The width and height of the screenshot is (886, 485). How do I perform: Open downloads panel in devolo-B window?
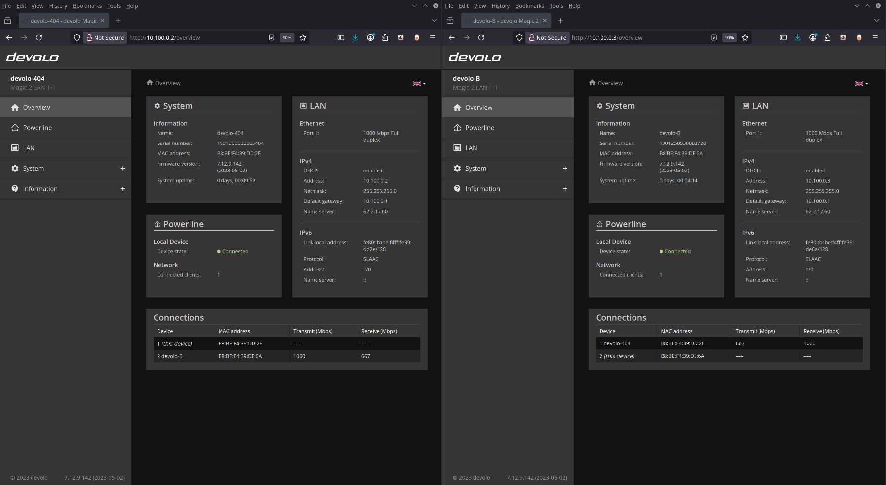coord(798,37)
